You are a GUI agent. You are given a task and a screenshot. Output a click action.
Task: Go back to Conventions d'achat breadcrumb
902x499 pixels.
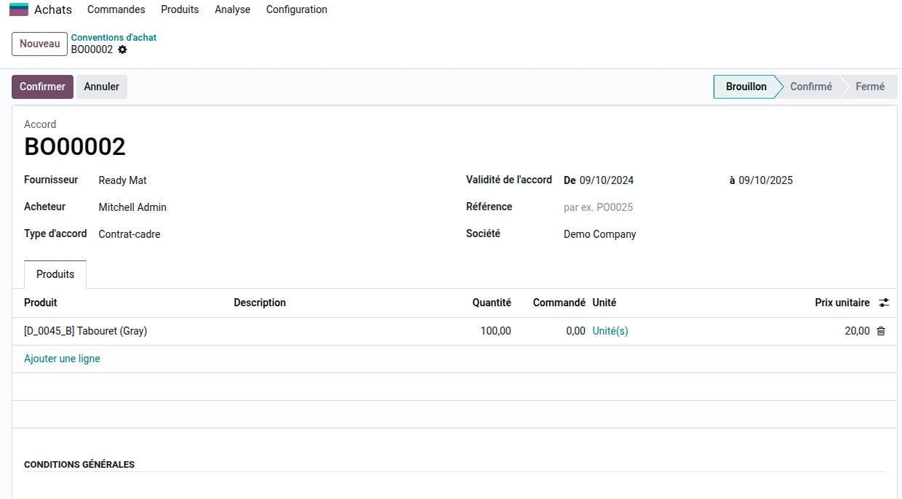113,37
